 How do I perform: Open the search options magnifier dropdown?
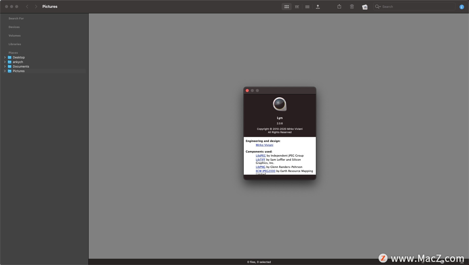point(378,7)
